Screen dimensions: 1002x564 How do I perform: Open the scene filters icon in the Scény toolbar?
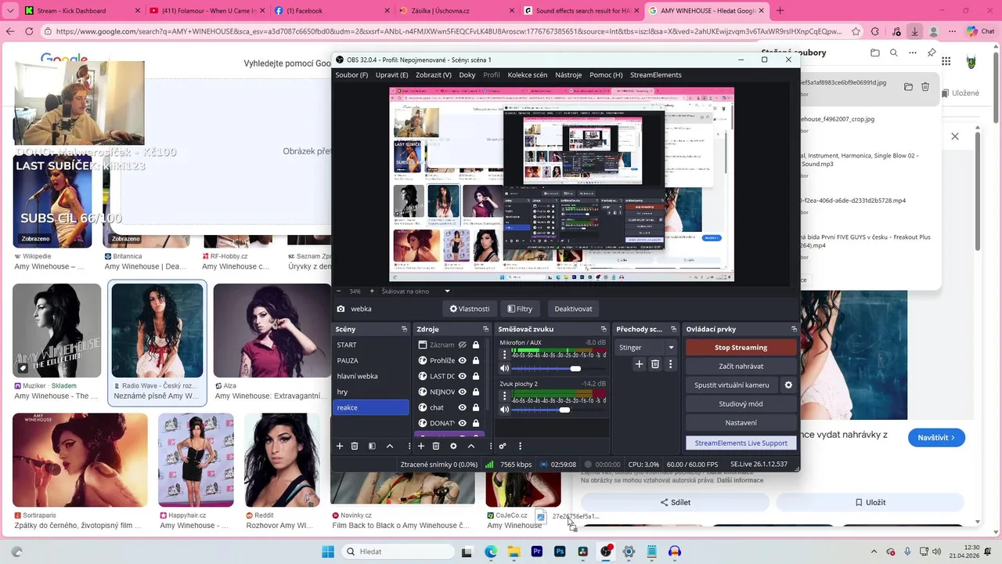click(372, 446)
